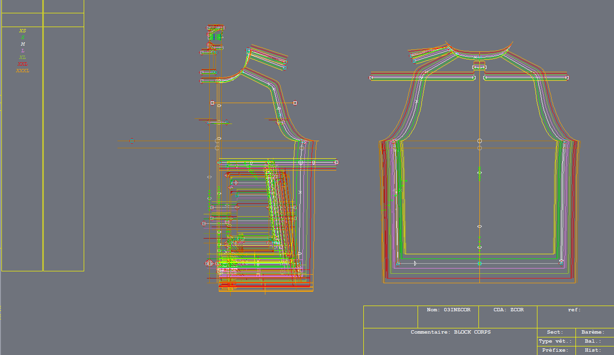614x355 pixels.
Task: Select the XS size in the size list
Action: tap(22, 31)
